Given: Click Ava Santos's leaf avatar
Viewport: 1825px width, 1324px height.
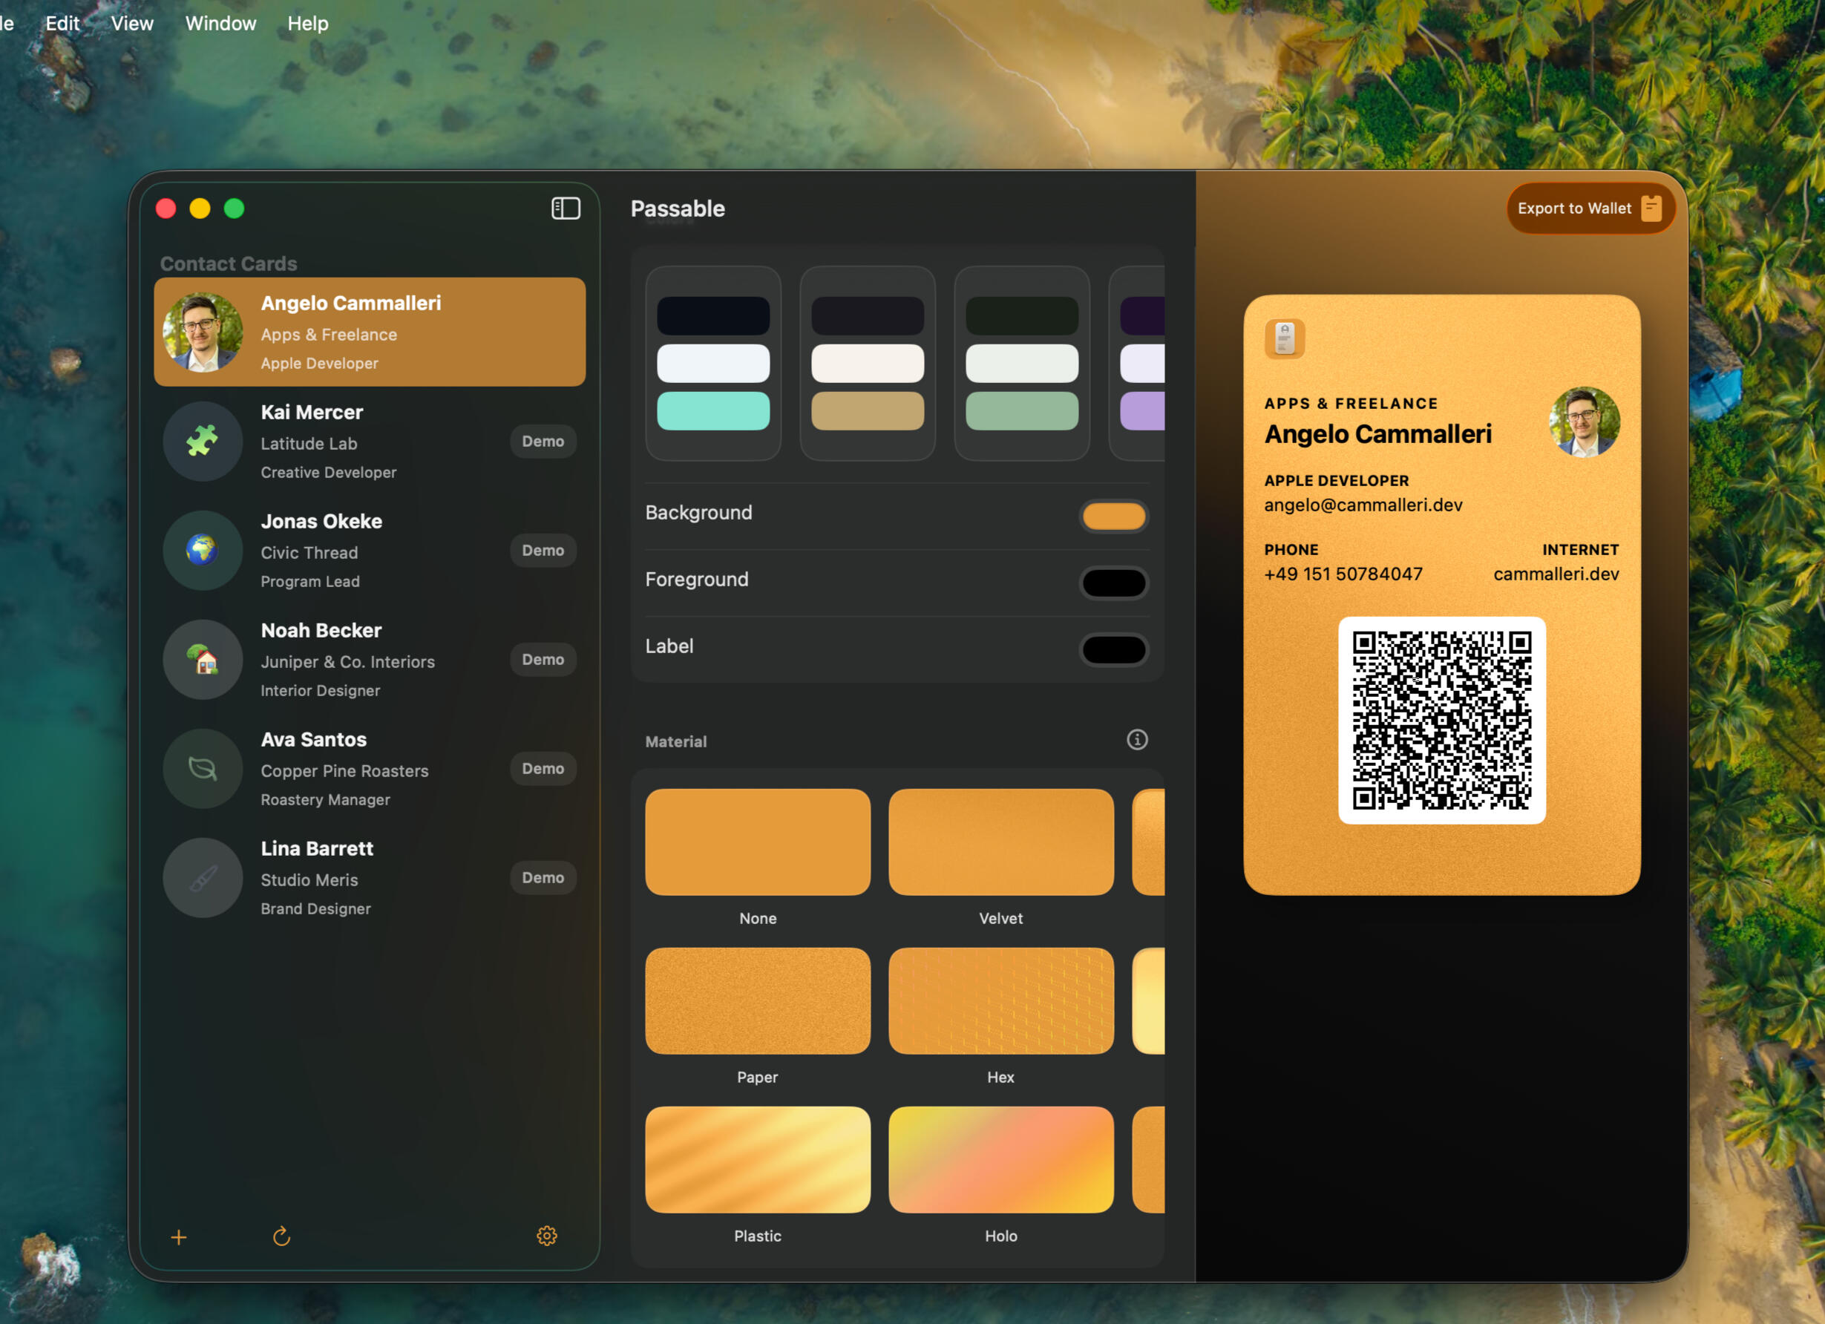Looking at the screenshot, I should [x=203, y=769].
